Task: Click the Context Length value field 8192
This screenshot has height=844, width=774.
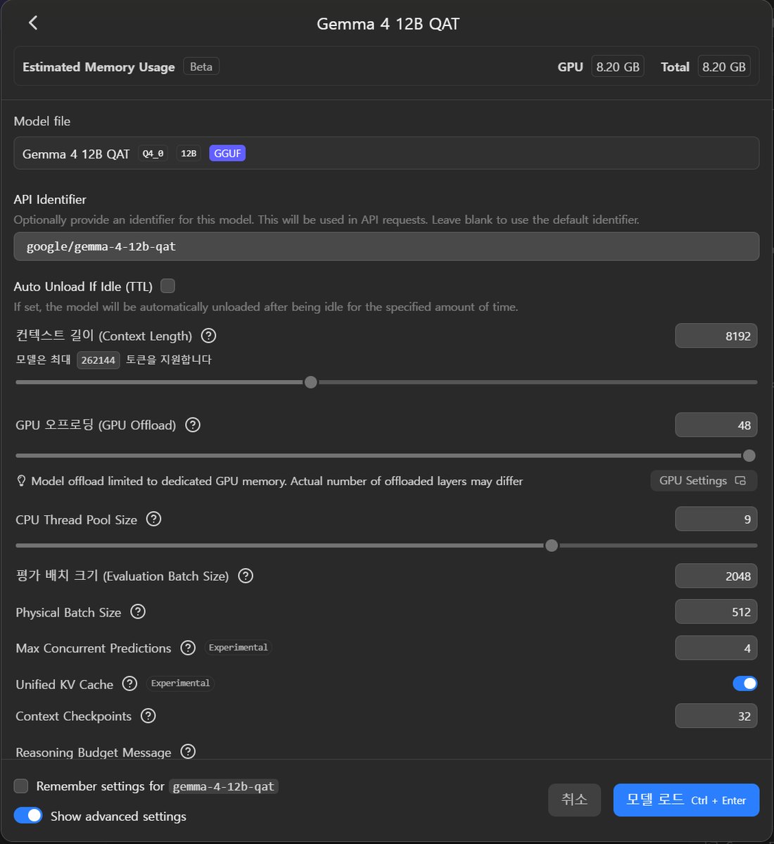Action: (x=716, y=336)
